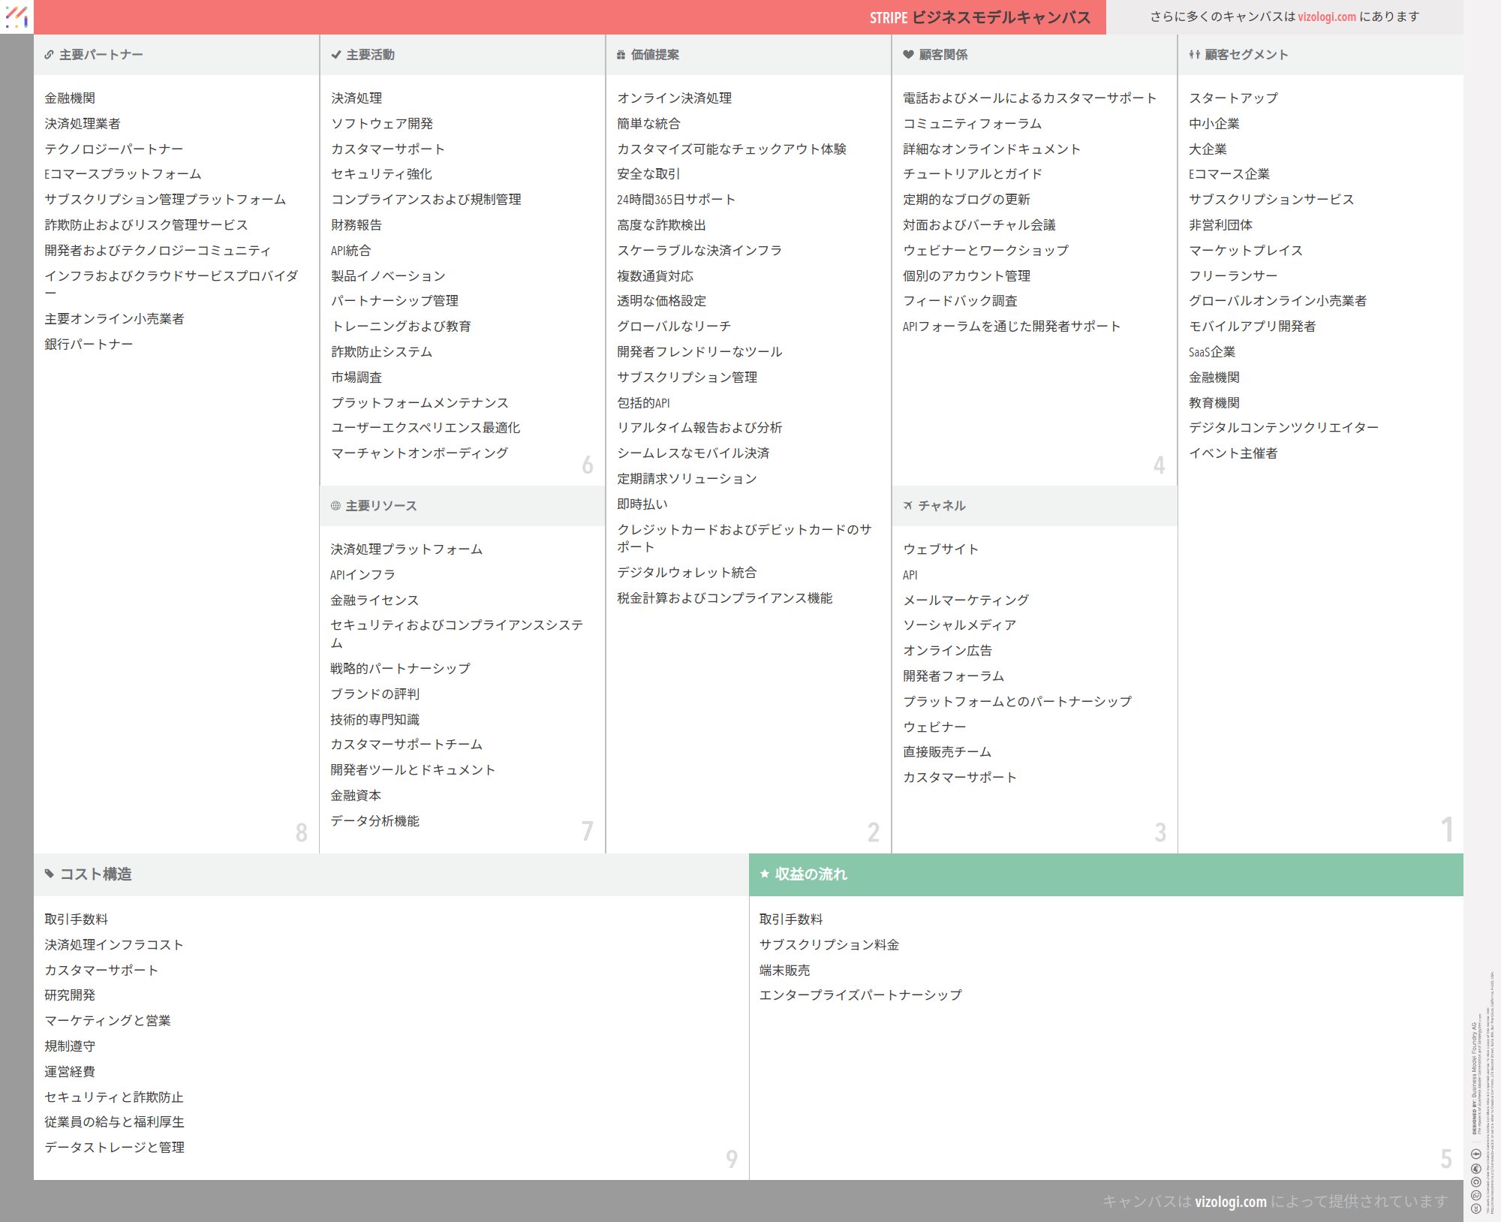Click the airplane icon beside チャネル
Viewport: 1501px width, 1222px height.
pos(908,506)
